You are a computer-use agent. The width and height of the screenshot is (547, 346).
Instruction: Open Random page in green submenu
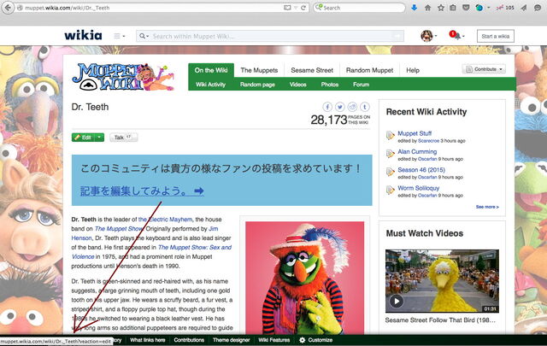coord(257,85)
